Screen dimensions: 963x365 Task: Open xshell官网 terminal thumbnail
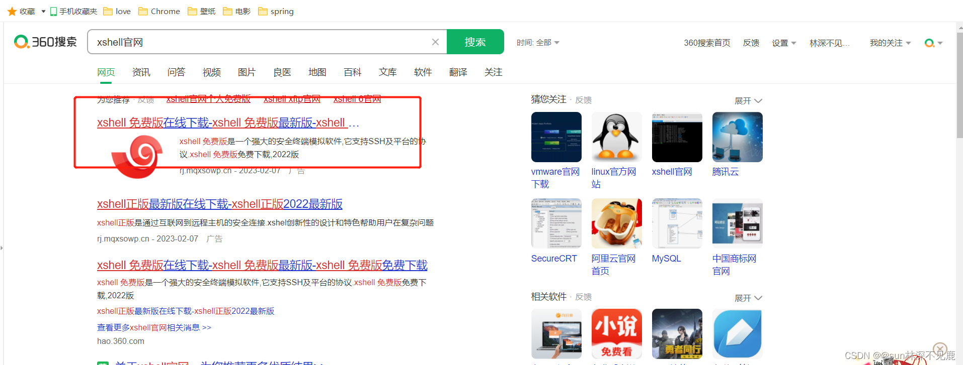pyautogui.click(x=677, y=137)
